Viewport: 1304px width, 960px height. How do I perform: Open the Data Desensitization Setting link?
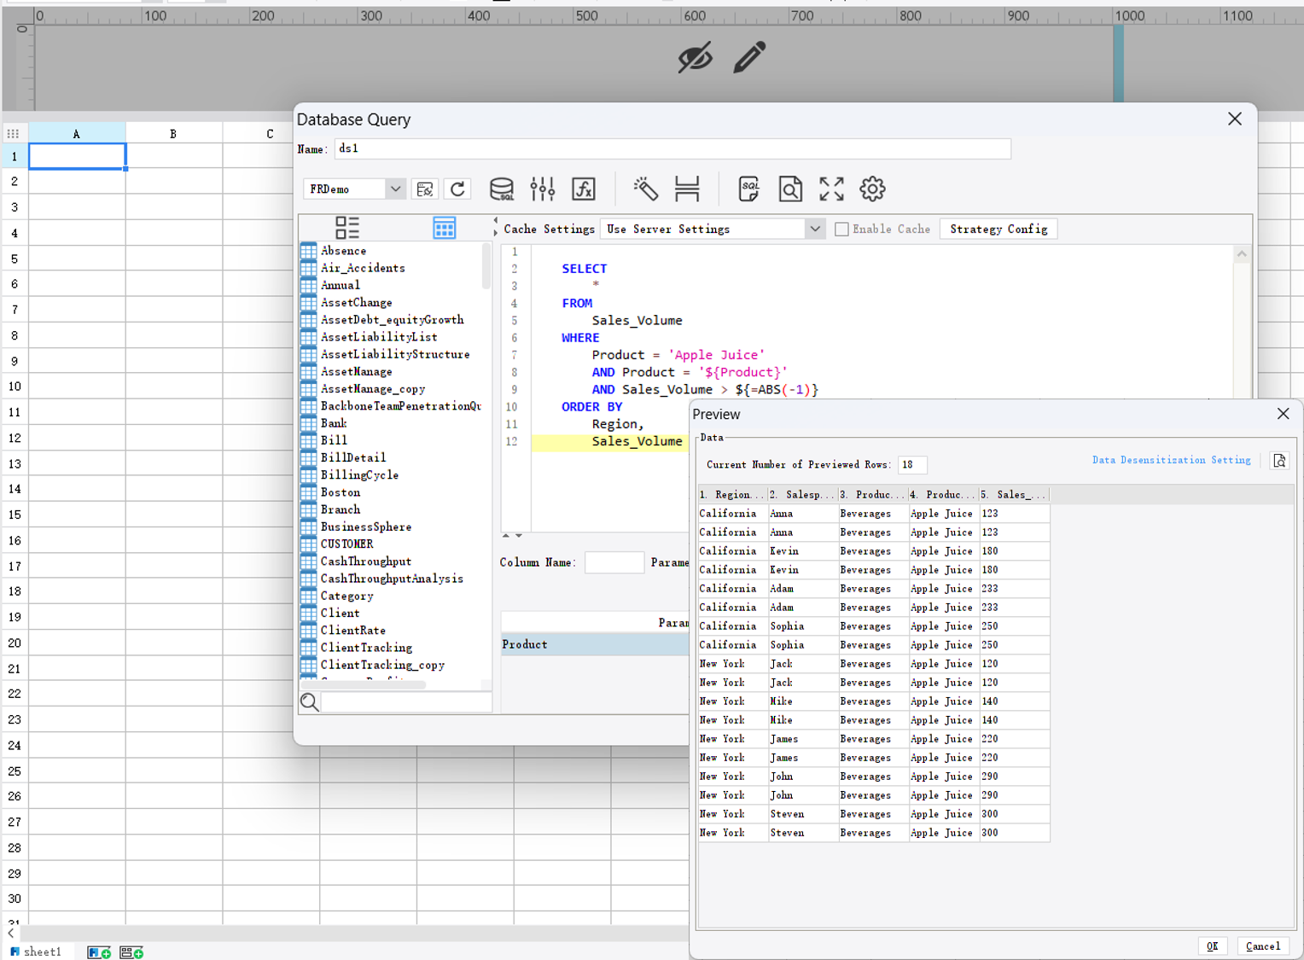[x=1171, y=460]
